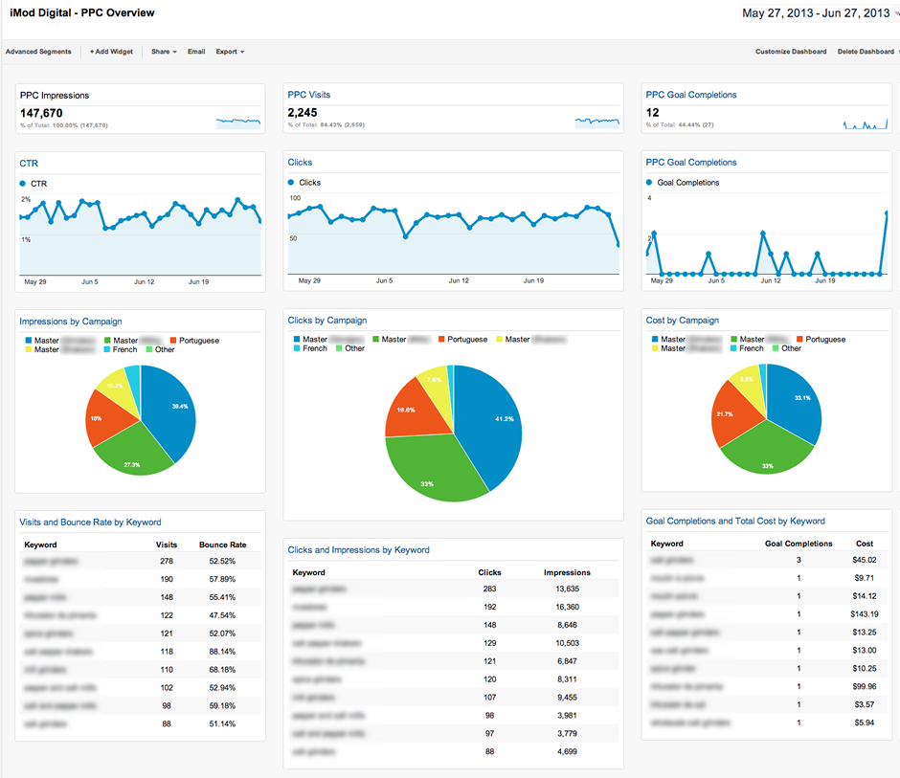Open Clicks and Impressions by Keyword link
900x778 pixels.
(359, 549)
